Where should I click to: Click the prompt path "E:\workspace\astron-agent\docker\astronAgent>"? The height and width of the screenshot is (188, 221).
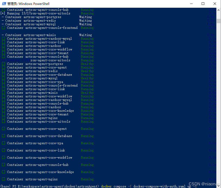pos(58,186)
